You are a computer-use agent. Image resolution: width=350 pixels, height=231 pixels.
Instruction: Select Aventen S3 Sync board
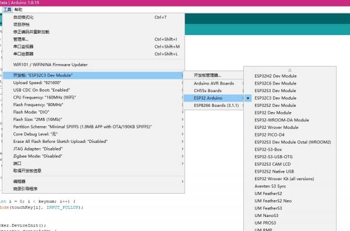click(x=290, y=186)
